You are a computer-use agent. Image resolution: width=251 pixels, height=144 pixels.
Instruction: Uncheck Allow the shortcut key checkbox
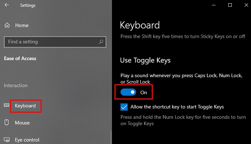[124, 107]
